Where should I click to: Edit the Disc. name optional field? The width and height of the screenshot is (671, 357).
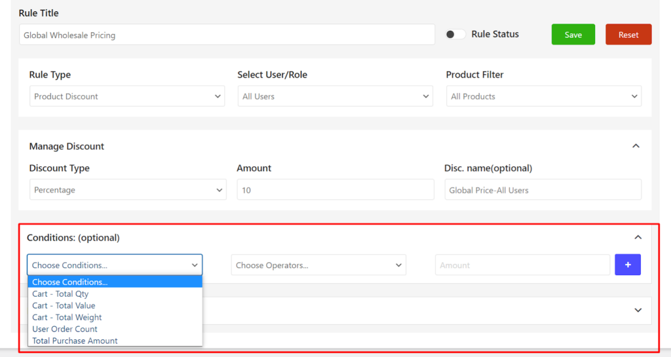click(x=543, y=189)
